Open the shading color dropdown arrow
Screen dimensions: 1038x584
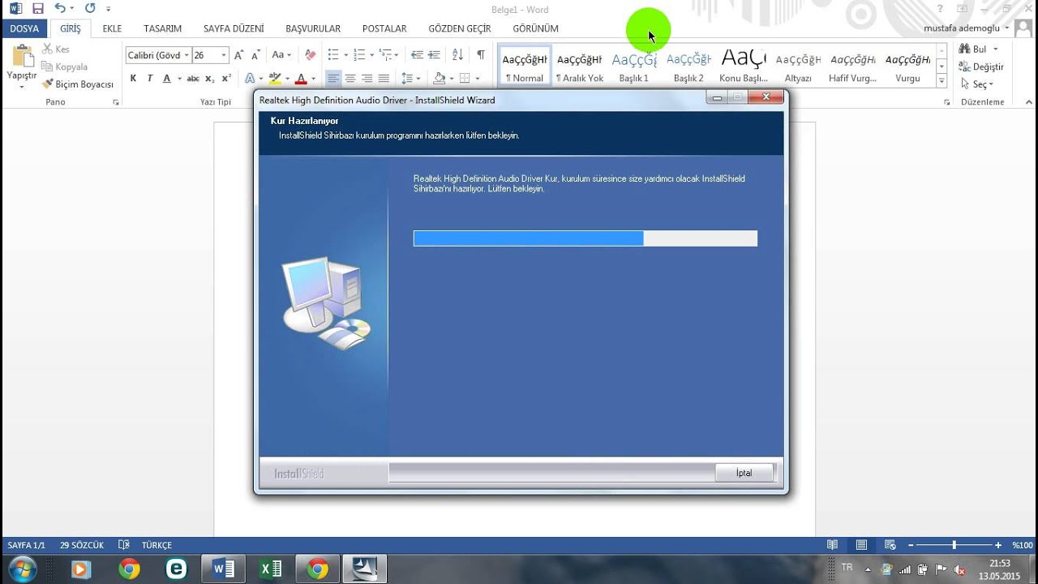(x=450, y=79)
